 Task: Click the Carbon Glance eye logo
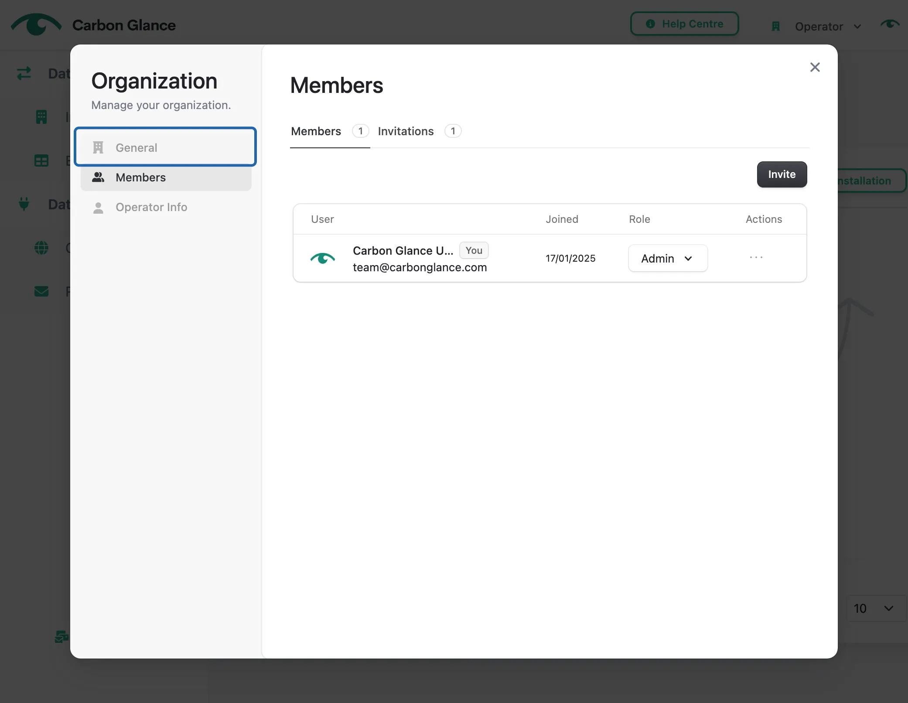pos(36,24)
